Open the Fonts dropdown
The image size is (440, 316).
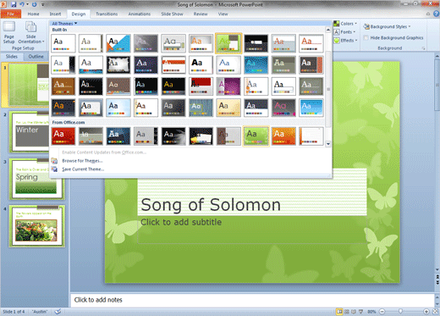pos(344,32)
